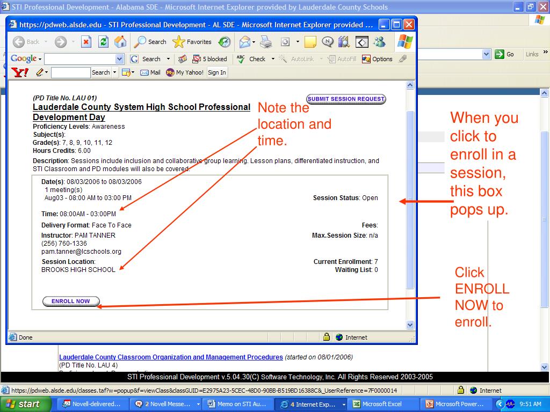
Task: Click the Print icon
Action: [x=266, y=42]
